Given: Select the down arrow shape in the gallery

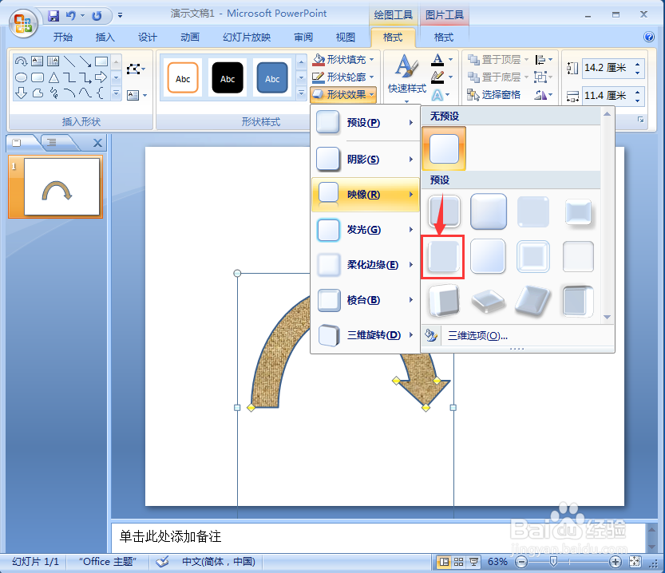Looking at the screenshot, I should [21, 93].
